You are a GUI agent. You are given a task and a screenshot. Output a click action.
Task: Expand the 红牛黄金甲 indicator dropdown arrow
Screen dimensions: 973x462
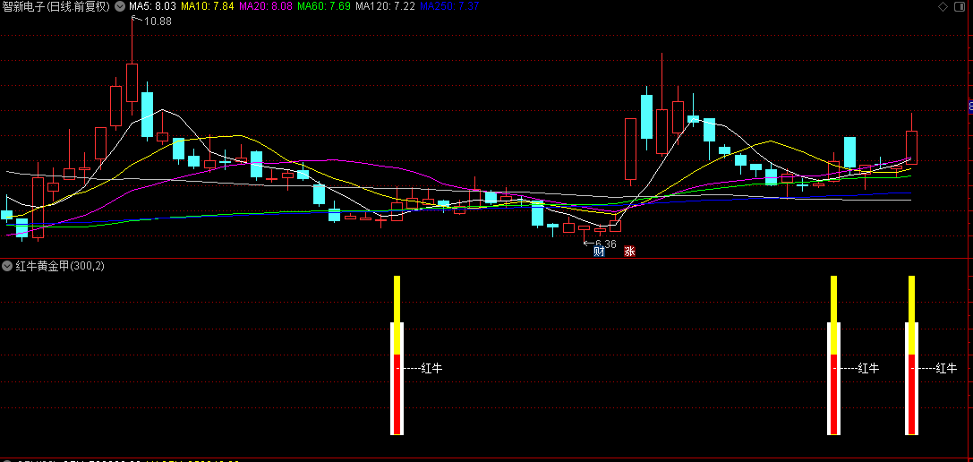click(7, 267)
